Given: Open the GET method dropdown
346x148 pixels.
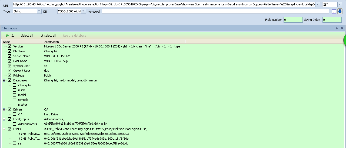Looking at the screenshot, I should pos(340,5).
